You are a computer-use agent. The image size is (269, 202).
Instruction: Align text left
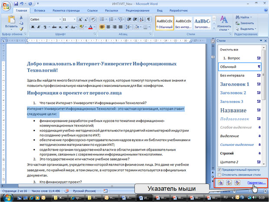[x=102, y=27]
